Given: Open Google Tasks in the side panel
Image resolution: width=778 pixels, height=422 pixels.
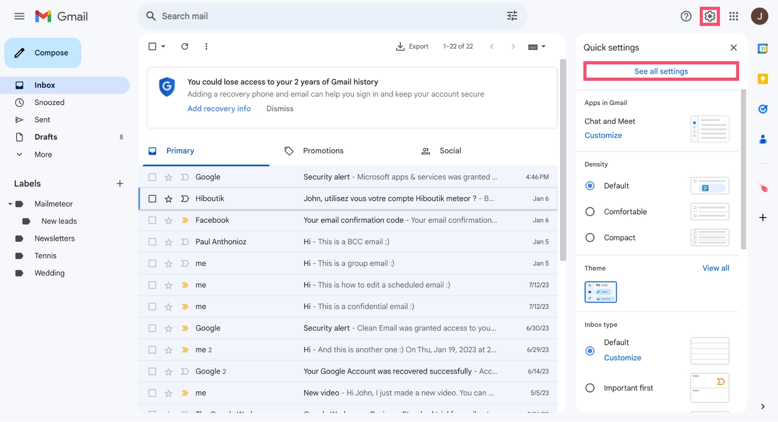Looking at the screenshot, I should click(762, 109).
